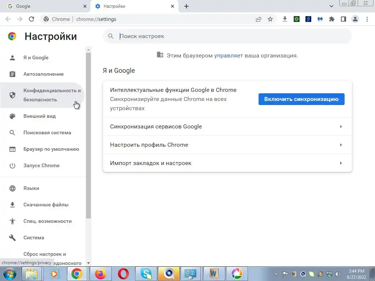Viewport: 375px width, 281px height.
Task: Open Picasa pinwheel icon in taskbar
Action: [237, 274]
